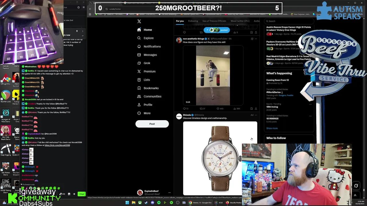Open chat settings gear icon
The image size is (367, 206).
coord(74,194)
